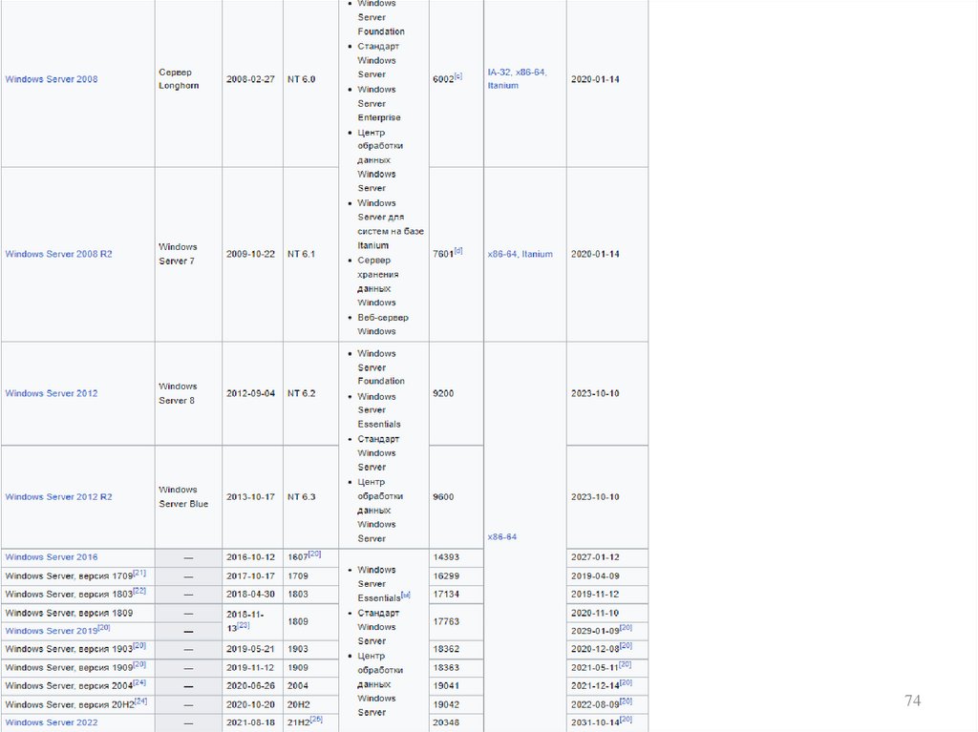Select build number 9600
Screen dimensions: 978x732
(x=443, y=497)
